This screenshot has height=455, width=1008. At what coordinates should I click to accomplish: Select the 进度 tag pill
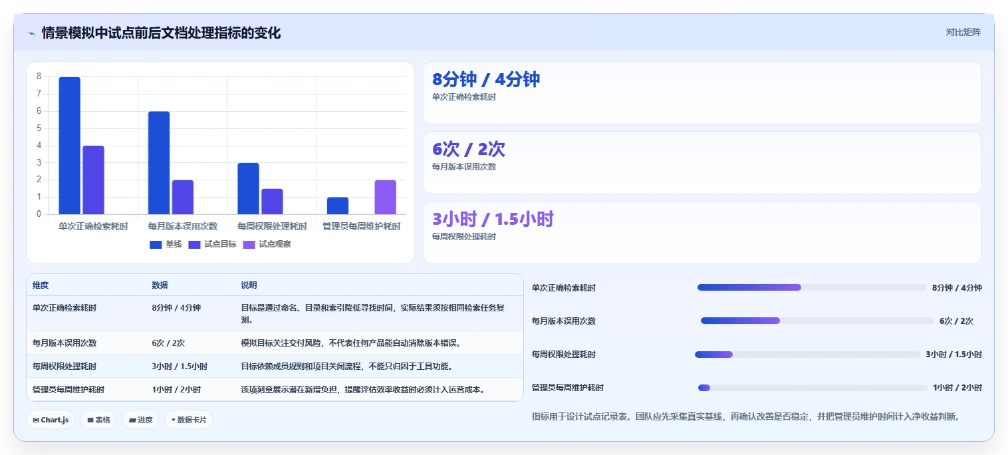pyautogui.click(x=140, y=420)
